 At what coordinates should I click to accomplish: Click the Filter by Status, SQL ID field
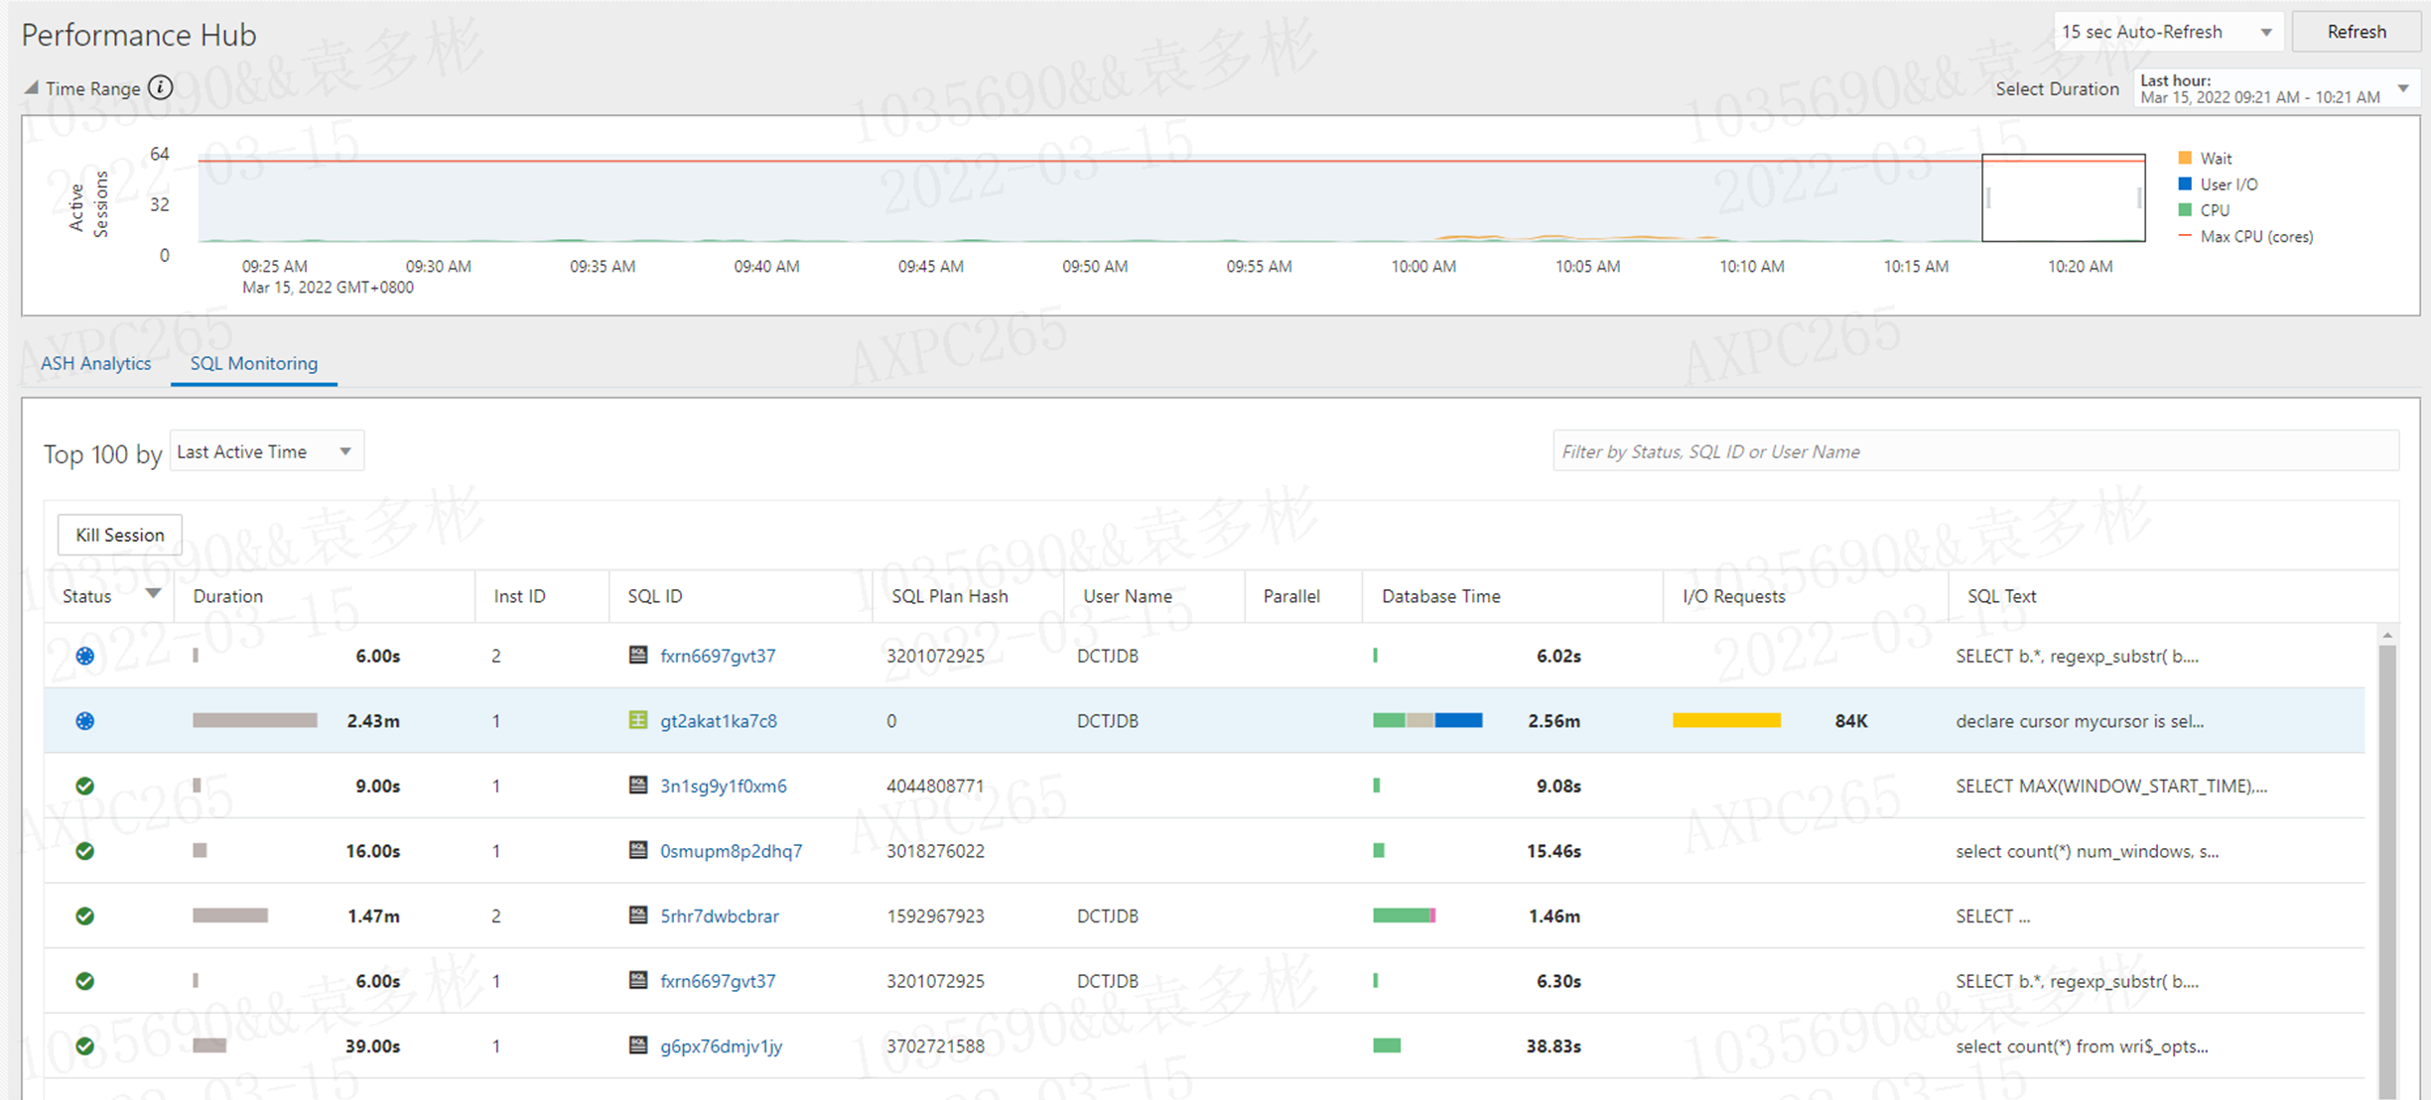1975,451
